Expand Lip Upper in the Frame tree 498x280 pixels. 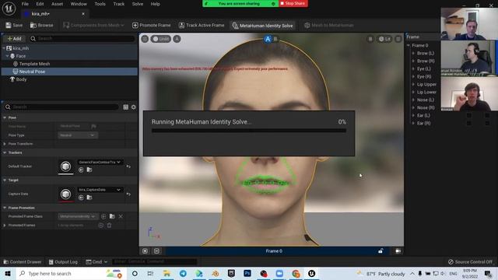click(413, 85)
